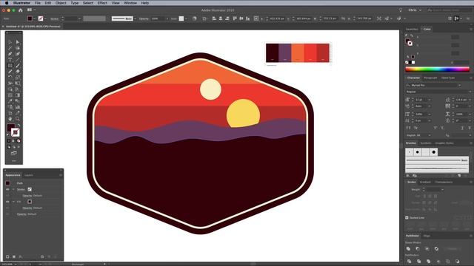The image size is (474, 266).
Task: Click Unite in Pathfinder shape modes
Action: [408, 248]
